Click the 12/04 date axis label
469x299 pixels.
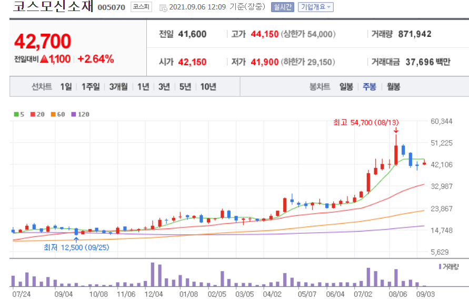154,294
